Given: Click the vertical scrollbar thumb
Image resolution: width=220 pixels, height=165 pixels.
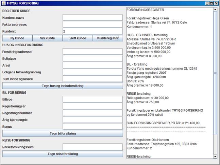Looking at the screenshot, I should coord(215,73).
